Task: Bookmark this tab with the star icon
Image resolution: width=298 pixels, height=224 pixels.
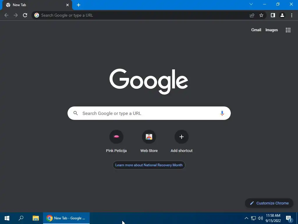Action: point(261,15)
